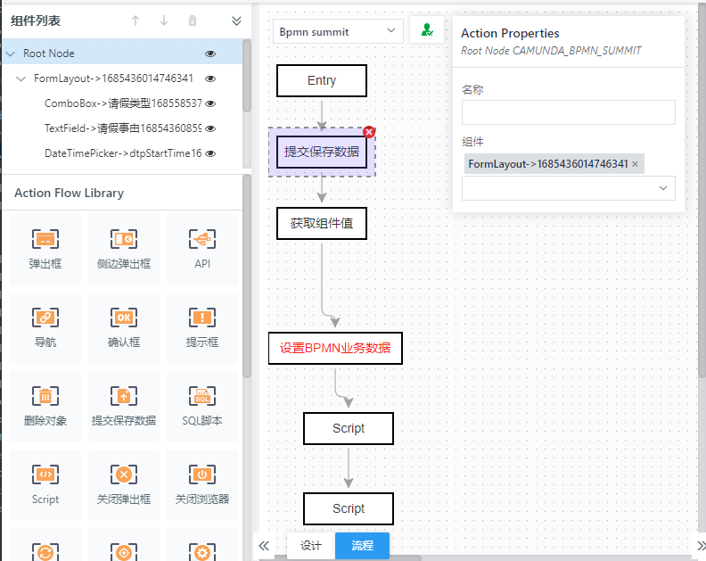The height and width of the screenshot is (561, 706).
Task: Focus the 名称 name input field
Action: (568, 112)
